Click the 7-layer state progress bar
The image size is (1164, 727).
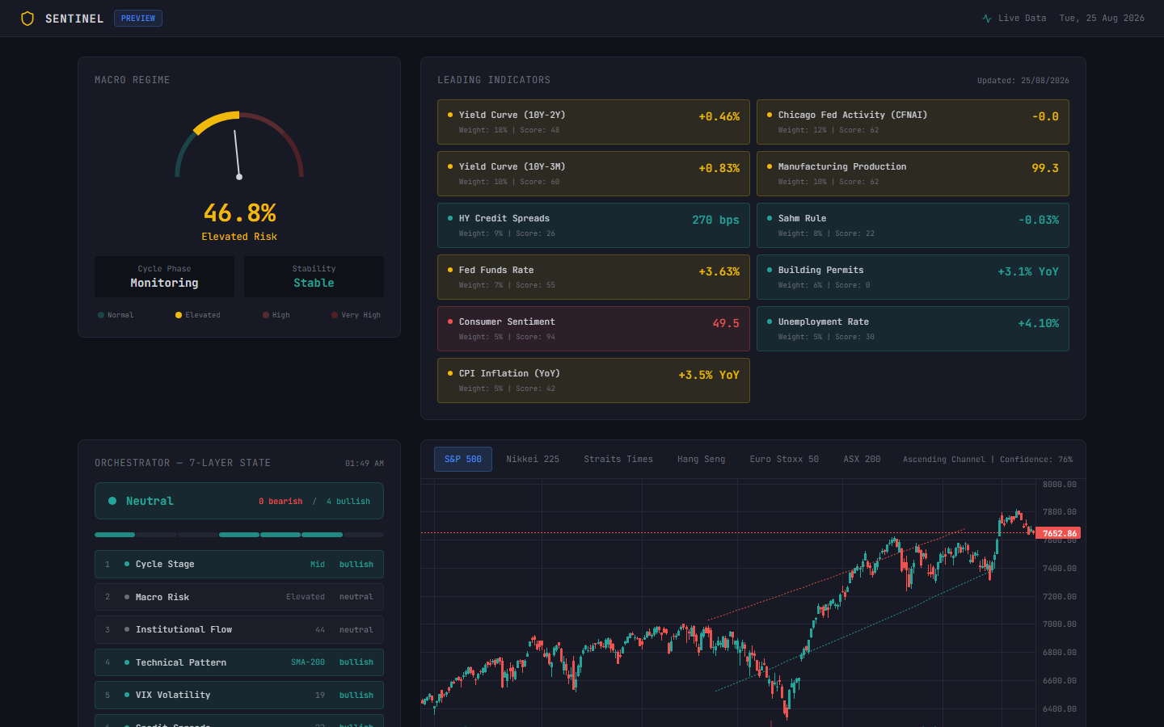coord(239,535)
